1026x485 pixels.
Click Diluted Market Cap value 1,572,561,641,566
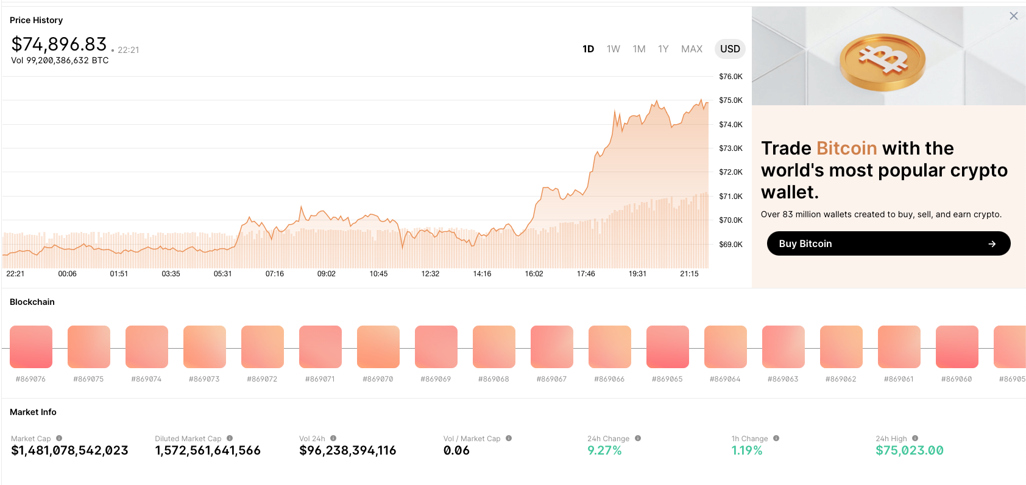pyautogui.click(x=208, y=450)
